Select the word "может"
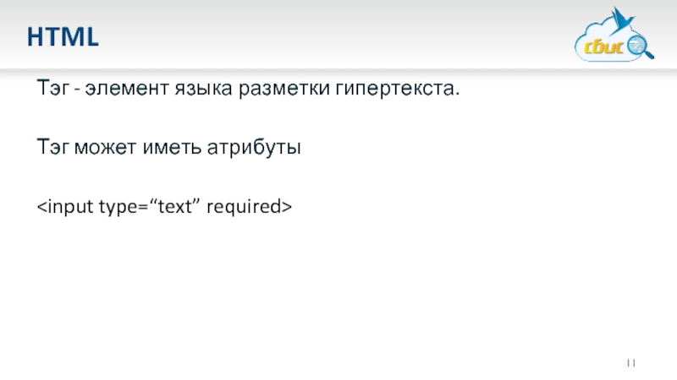677x380 pixels. coord(107,149)
